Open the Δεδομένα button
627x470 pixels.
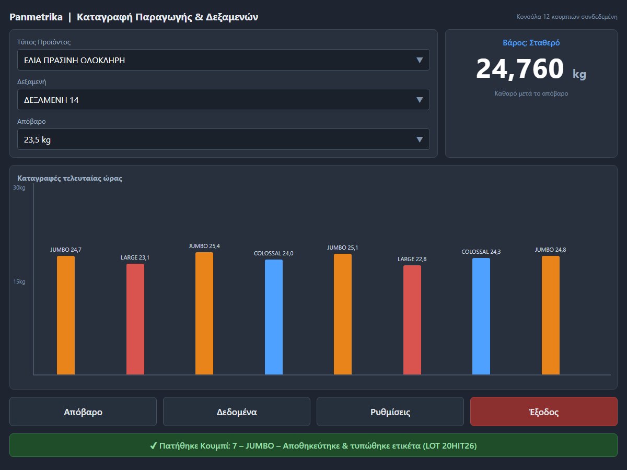click(x=237, y=412)
